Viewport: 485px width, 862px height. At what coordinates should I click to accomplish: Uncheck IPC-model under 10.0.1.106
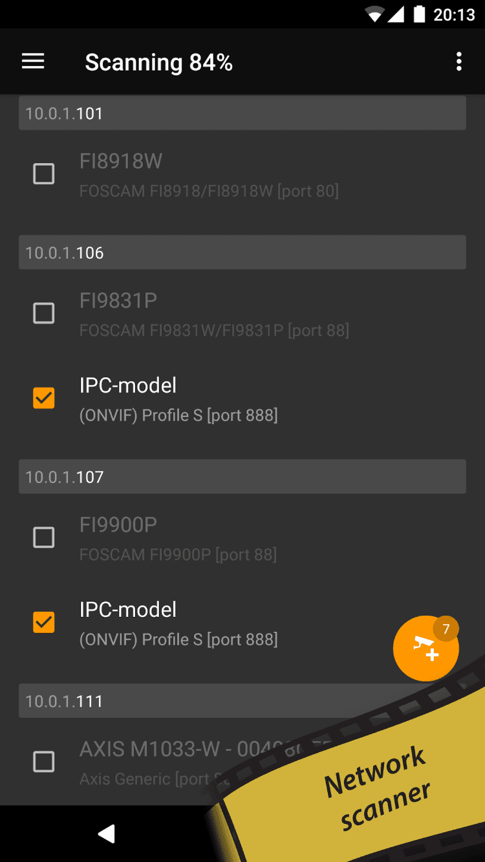44,398
